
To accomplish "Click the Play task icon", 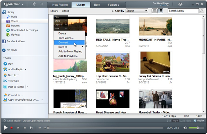I will coord(5,64).
